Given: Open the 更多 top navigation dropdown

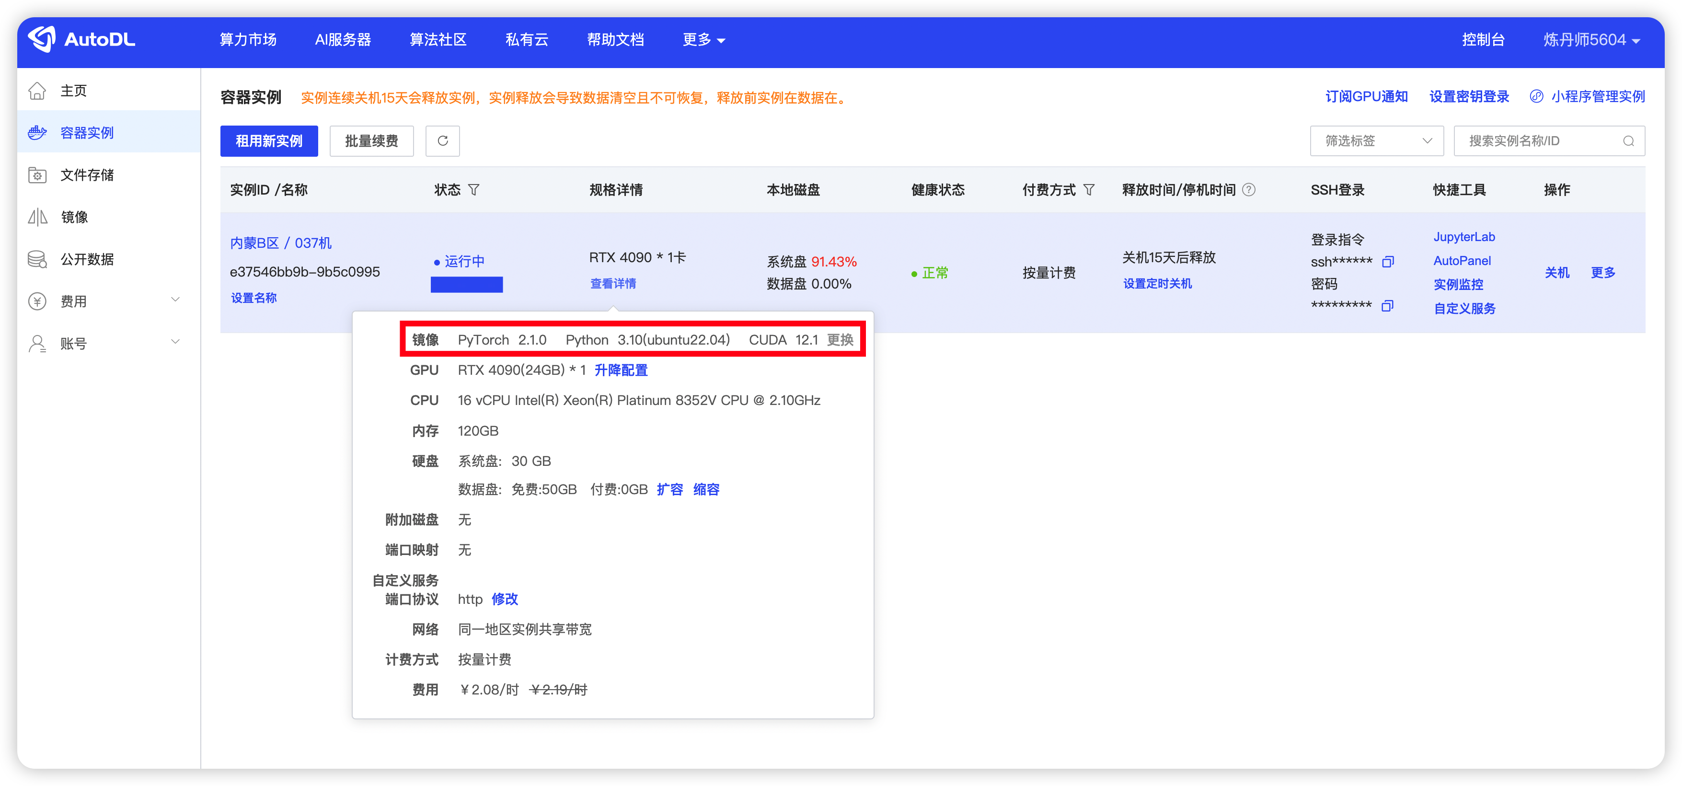Looking at the screenshot, I should click(x=703, y=40).
